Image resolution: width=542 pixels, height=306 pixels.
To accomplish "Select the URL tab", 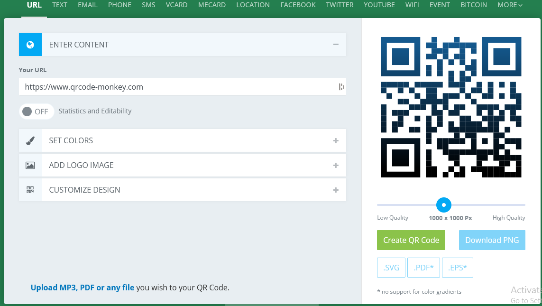I will tap(34, 5).
